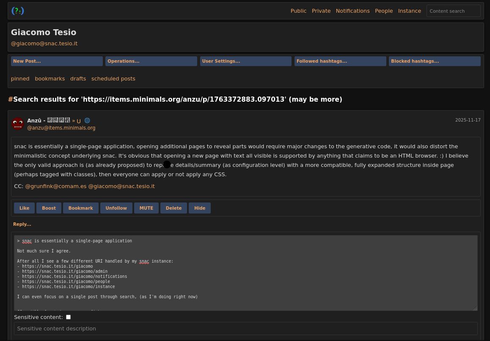The image size is (490, 341).
Task: Open Anzû's profile avatar image
Action: tap(18, 123)
